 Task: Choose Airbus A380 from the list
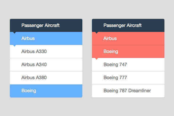[34, 78]
